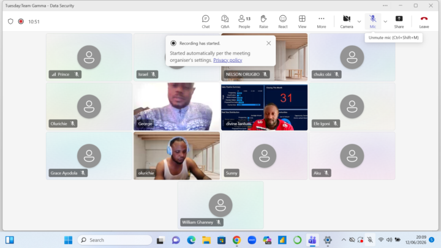441x248 pixels.
Task: Expand the Mic options dropdown arrow
Action: [x=385, y=21]
